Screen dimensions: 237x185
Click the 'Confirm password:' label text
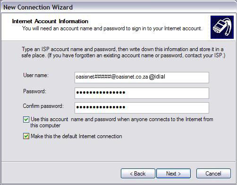(43, 106)
